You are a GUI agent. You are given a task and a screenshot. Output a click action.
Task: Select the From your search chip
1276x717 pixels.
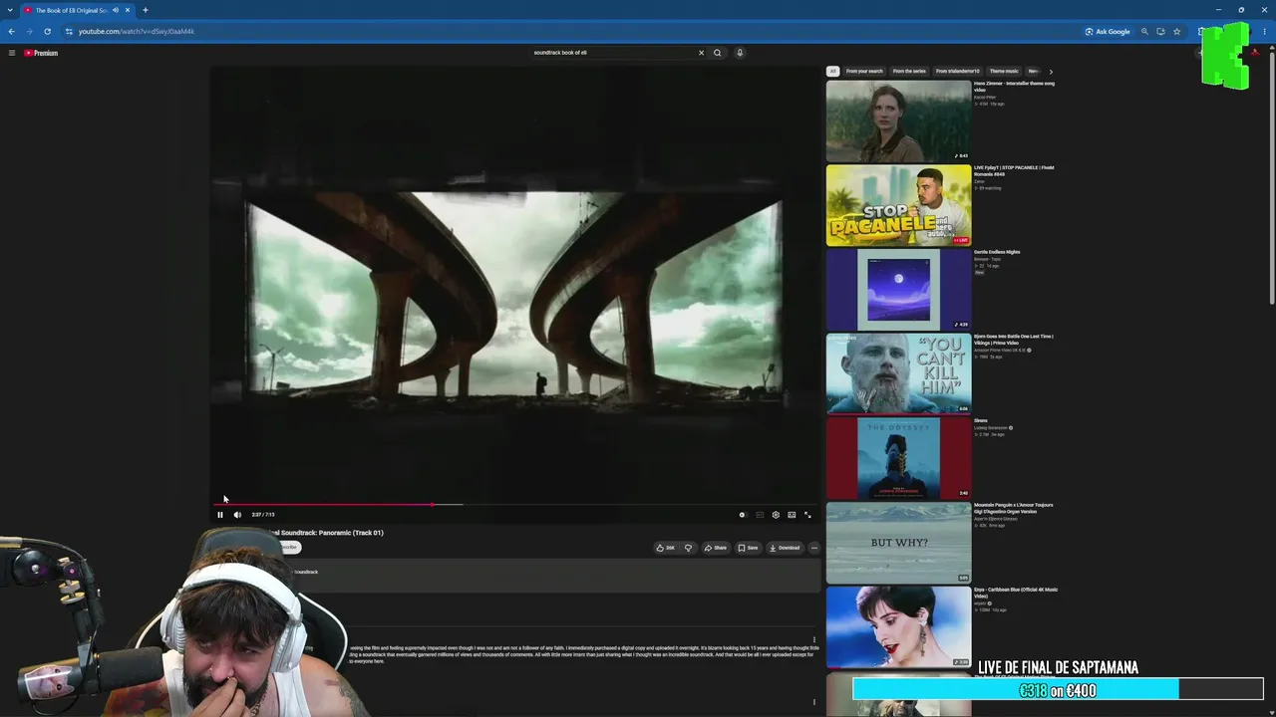864,71
